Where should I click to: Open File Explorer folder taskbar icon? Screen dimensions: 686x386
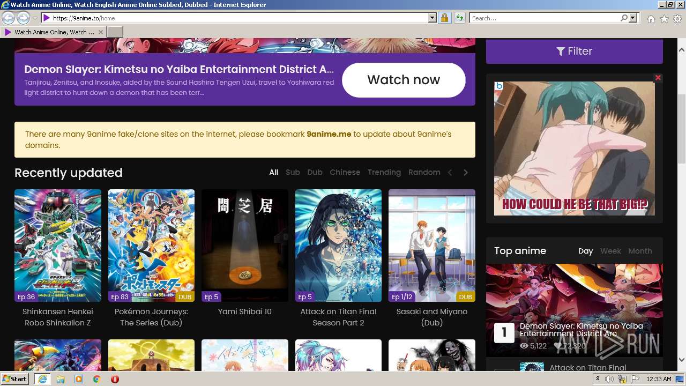(x=61, y=379)
